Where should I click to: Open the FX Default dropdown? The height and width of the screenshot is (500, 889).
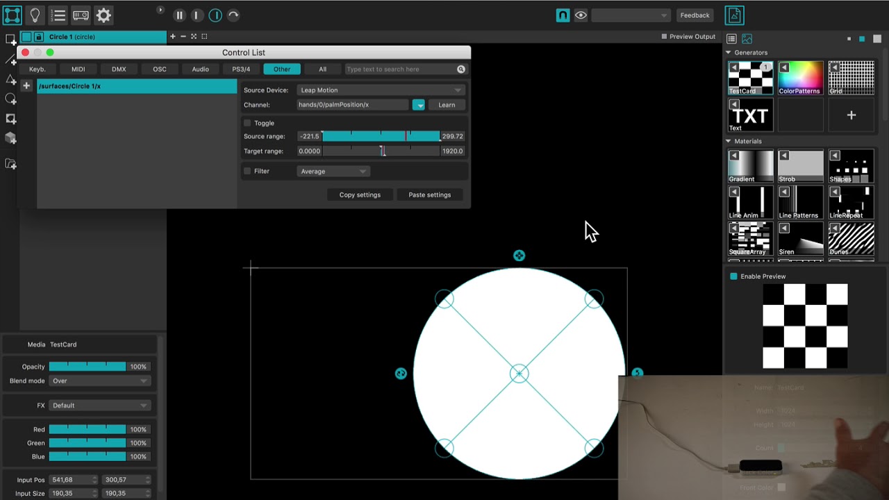100,406
